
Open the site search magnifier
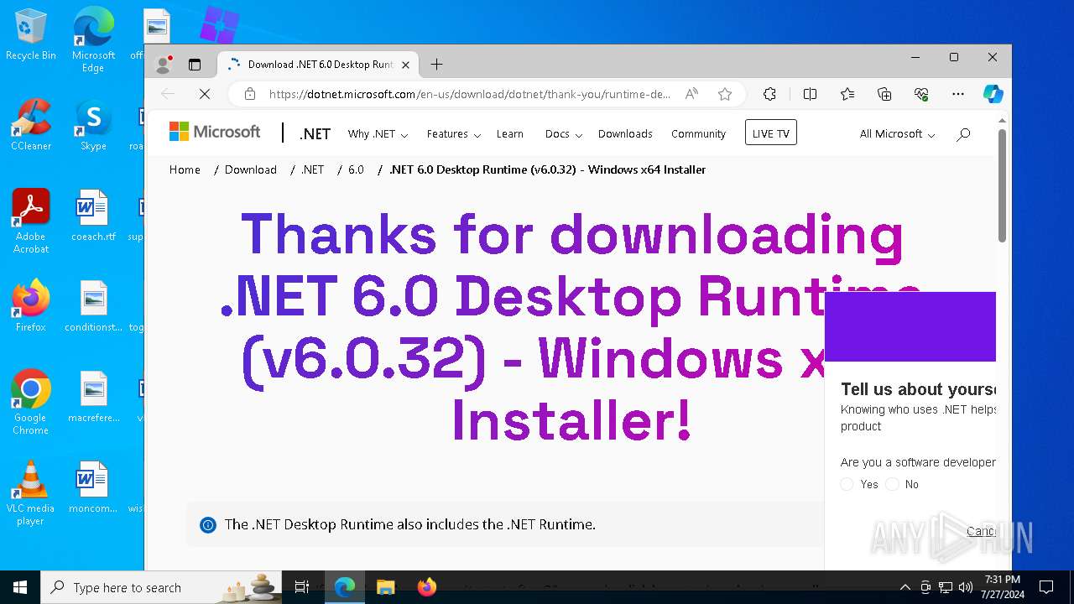pos(963,133)
